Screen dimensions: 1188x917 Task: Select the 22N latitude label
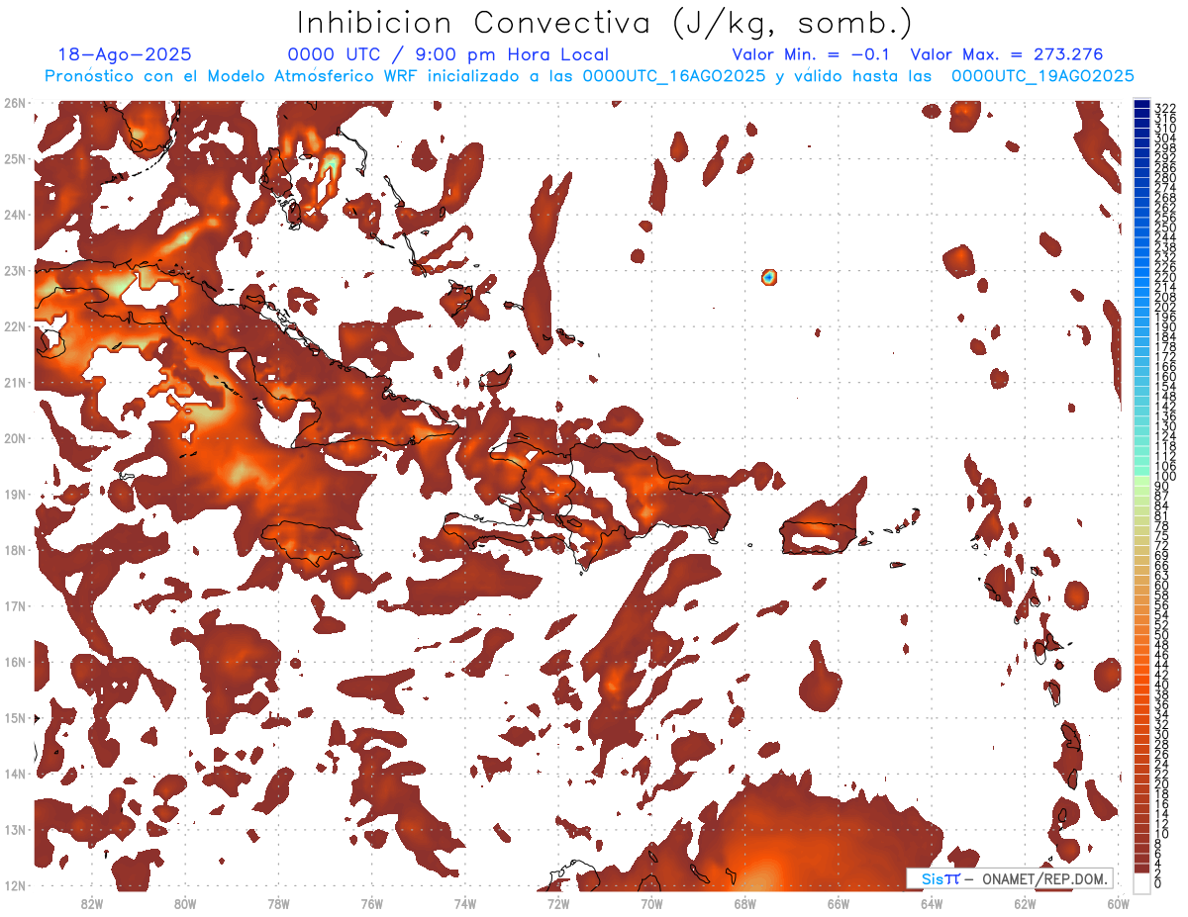(x=15, y=326)
